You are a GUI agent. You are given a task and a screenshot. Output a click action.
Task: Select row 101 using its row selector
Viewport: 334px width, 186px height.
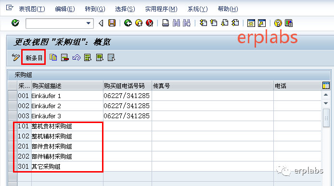click(13, 126)
